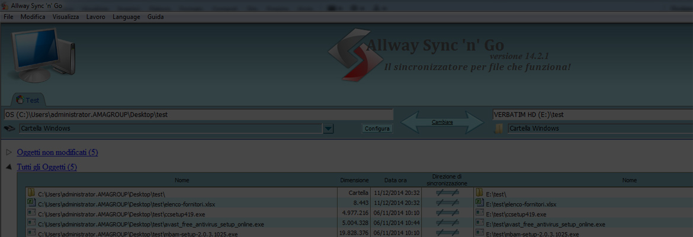Open the Lavoro menu
The image size is (693, 237).
pos(96,17)
